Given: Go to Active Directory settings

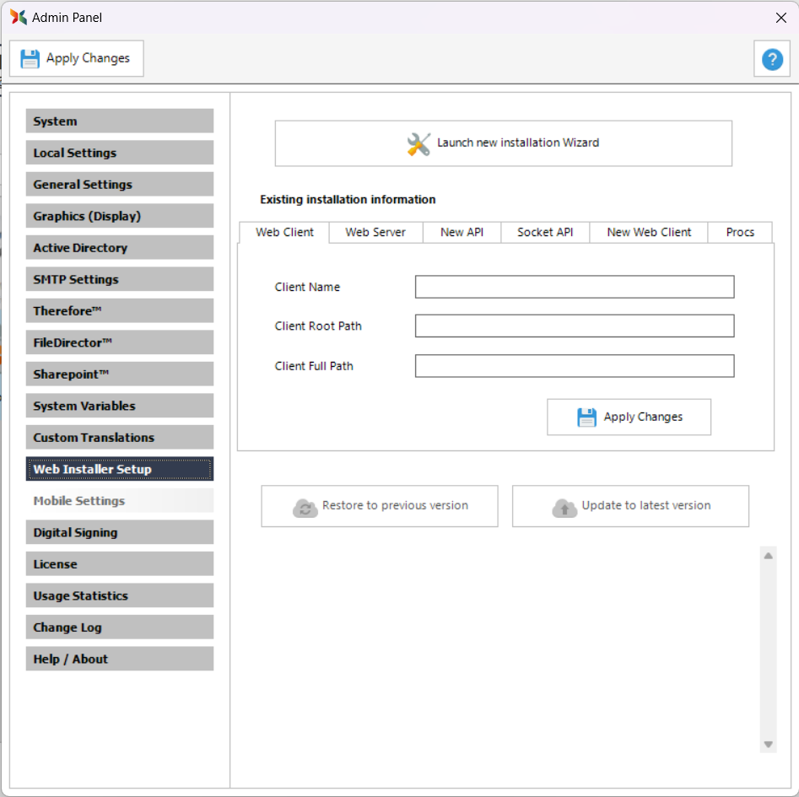Looking at the screenshot, I should click(x=119, y=248).
